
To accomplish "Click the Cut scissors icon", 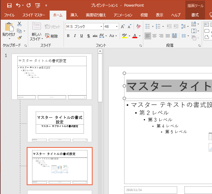I will (19, 24).
